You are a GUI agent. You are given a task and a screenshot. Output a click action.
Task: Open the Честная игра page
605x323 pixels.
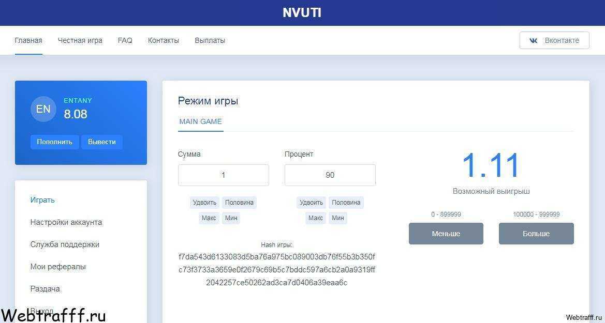[x=80, y=40]
